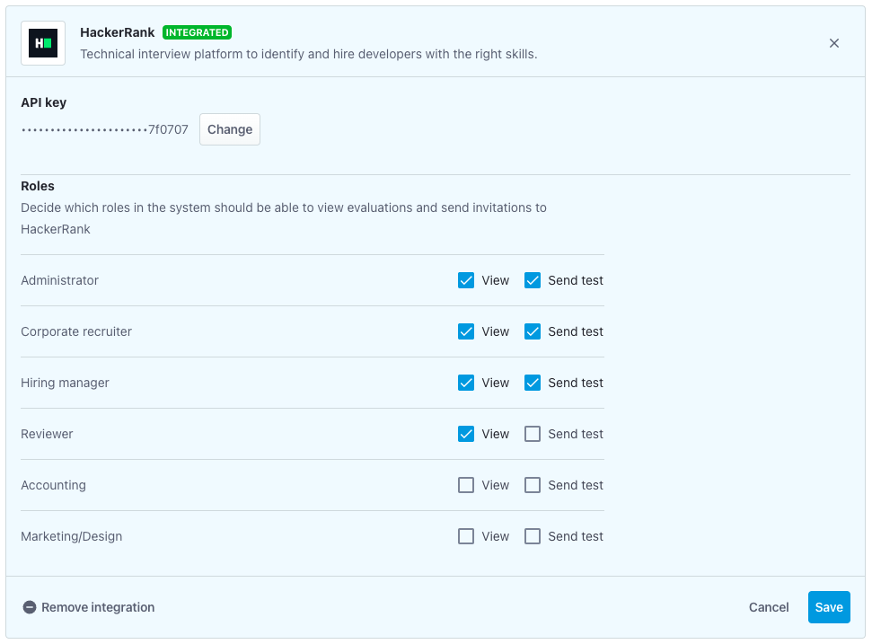Image resolution: width=872 pixels, height=644 pixels.
Task: Enable View for Accounting role
Action: [x=466, y=485]
